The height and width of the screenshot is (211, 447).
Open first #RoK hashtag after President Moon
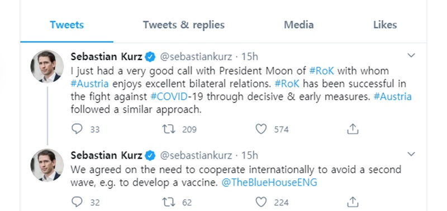[x=322, y=71]
